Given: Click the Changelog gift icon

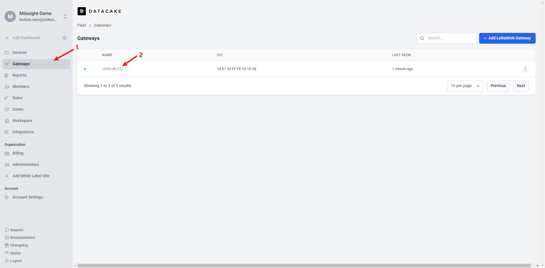Looking at the screenshot, I should [x=7, y=245].
